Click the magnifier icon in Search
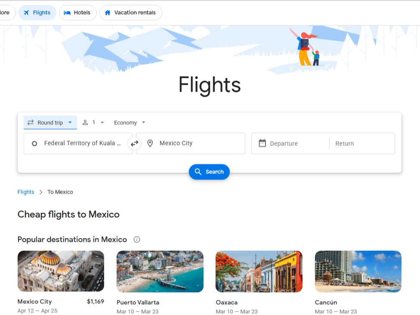This screenshot has height=315, width=420. pos(198,172)
